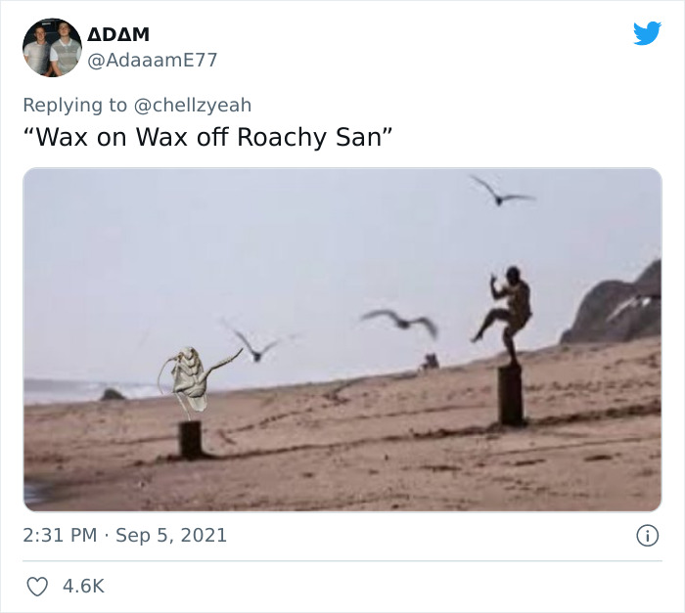Click the wooden post beneath the cockroach
Viewport: 685px width, 613px height.
click(x=191, y=439)
